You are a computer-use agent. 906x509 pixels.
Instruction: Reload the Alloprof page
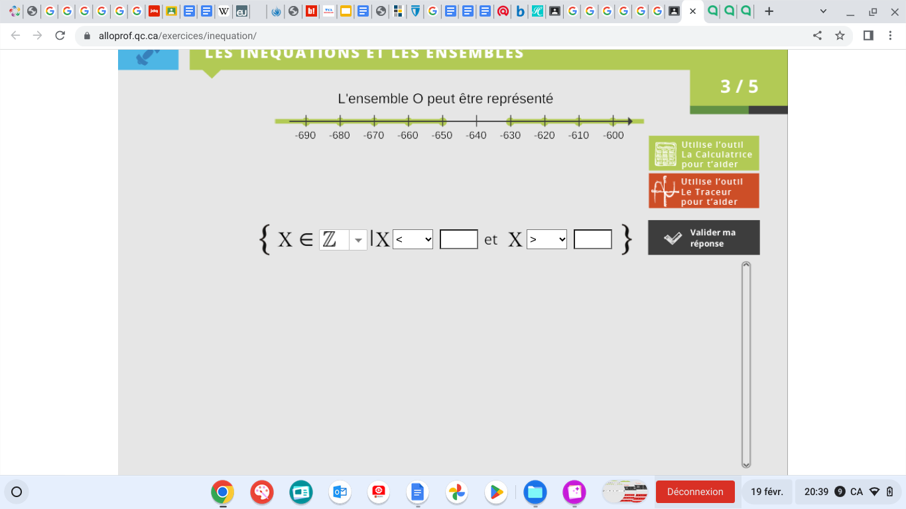coord(60,36)
